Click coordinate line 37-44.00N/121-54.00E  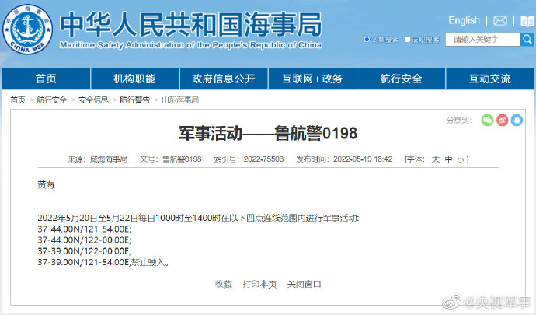tap(85, 229)
